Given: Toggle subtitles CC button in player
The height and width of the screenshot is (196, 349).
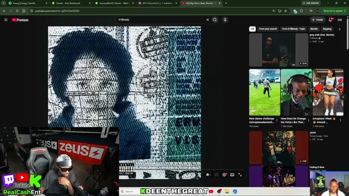Looking at the screenshot, I should point(216,175).
